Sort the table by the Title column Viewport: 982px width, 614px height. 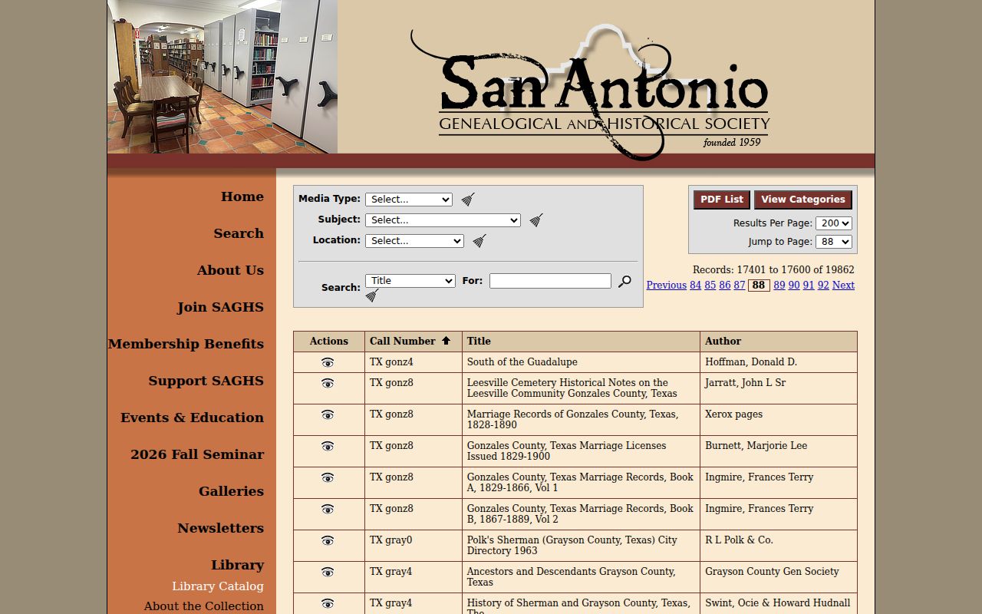click(479, 342)
